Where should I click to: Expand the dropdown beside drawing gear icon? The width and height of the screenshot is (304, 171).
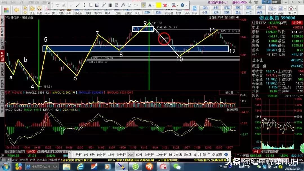tap(186, 5)
